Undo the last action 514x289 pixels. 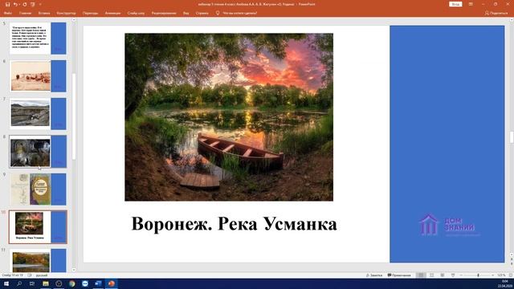click(x=15, y=4)
